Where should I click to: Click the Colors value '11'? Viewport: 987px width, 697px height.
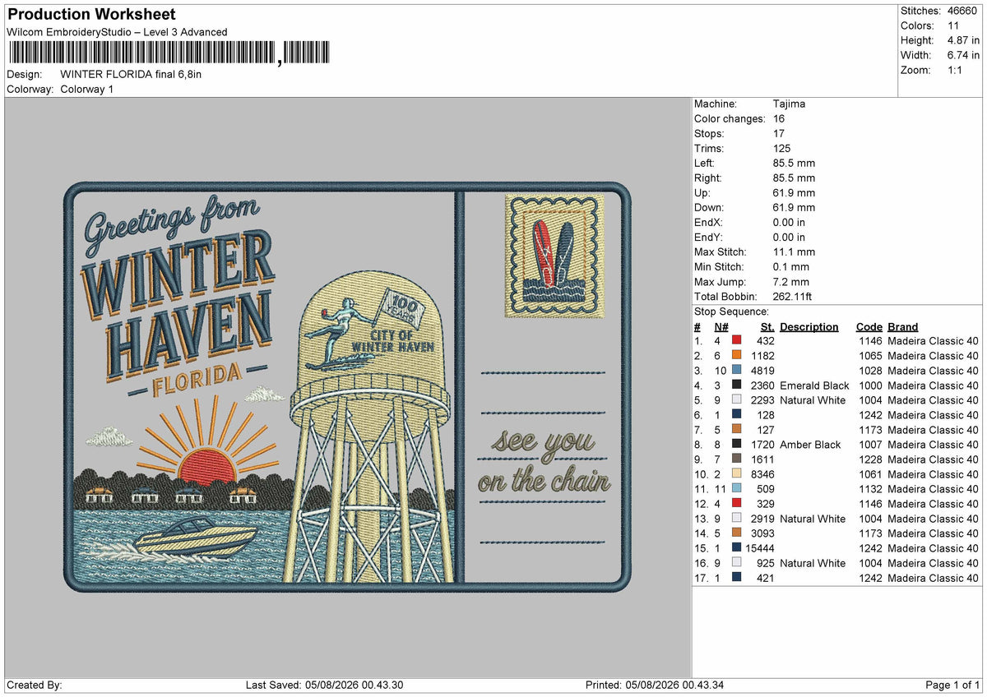tap(953, 25)
